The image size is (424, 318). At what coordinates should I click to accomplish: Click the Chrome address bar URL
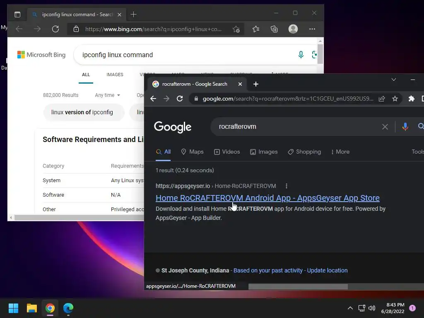click(288, 99)
